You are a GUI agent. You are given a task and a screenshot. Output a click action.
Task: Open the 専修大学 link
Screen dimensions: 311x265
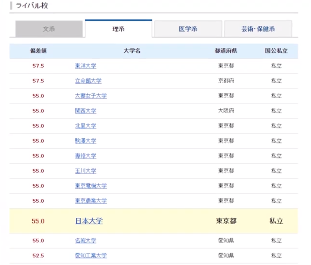[86, 156]
